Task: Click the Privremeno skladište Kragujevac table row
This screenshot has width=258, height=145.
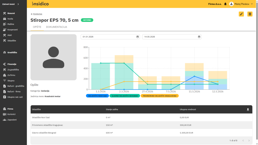Action: 141,125
